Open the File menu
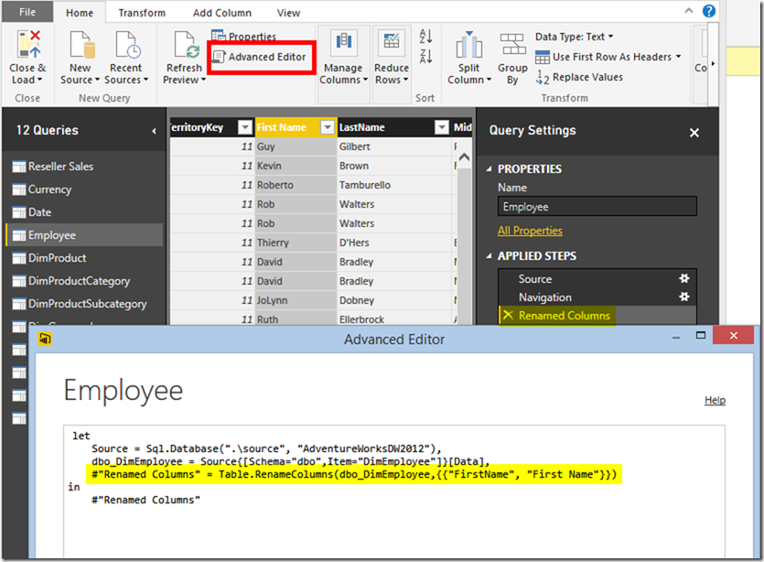764x562 pixels. pos(27,12)
